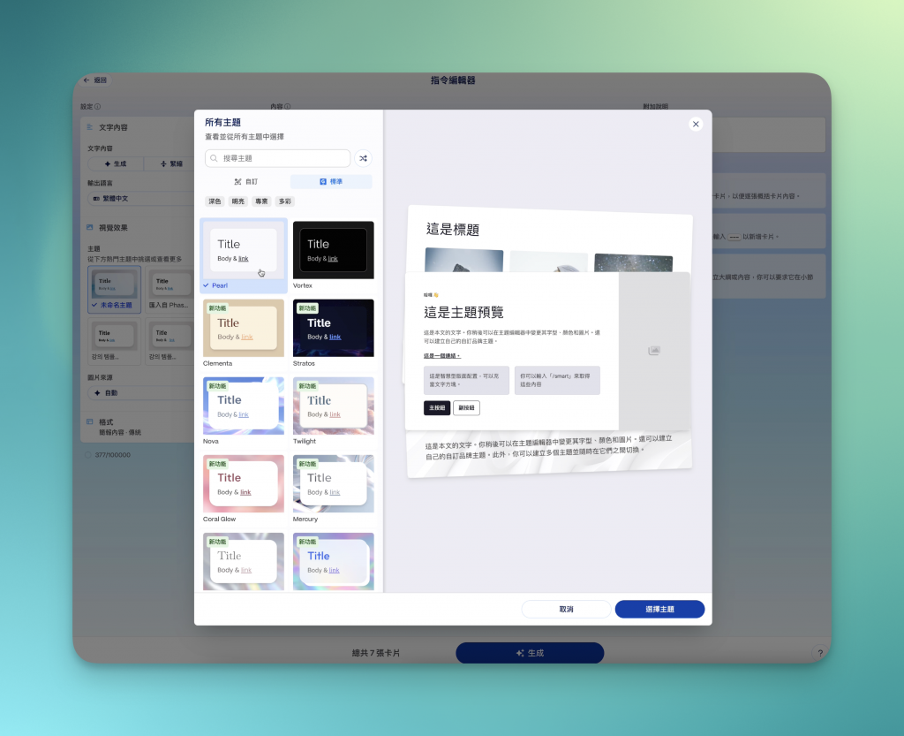Select the 匯入自 Phas... theme card
904x736 pixels.
click(170, 290)
